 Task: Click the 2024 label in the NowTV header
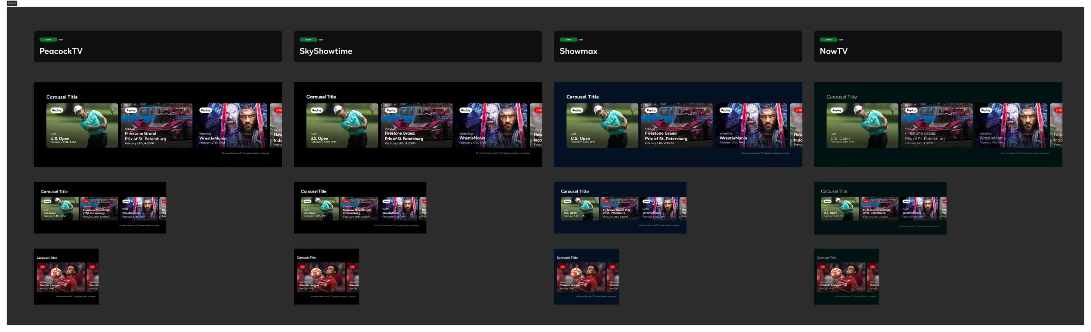click(x=841, y=40)
